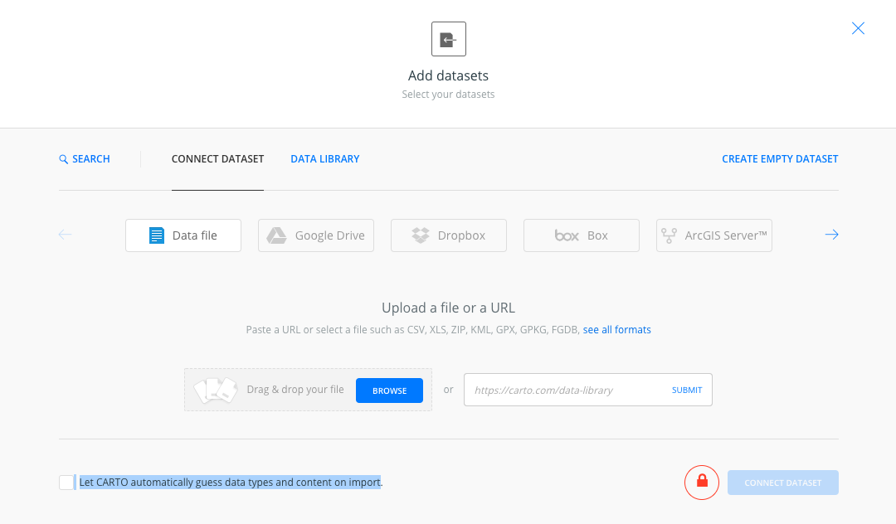Select the Dropbox connector
This screenshot has width=896, height=524.
click(449, 235)
